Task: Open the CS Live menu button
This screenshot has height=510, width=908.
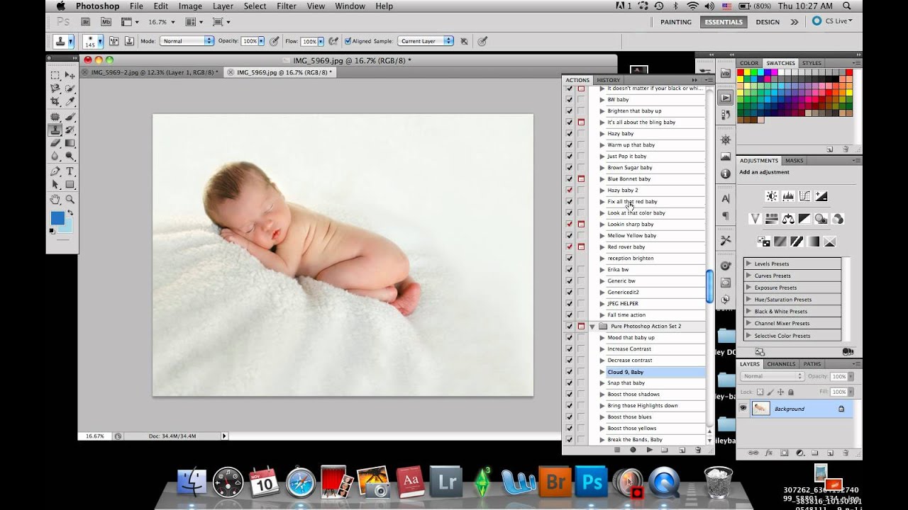Action: (x=832, y=21)
